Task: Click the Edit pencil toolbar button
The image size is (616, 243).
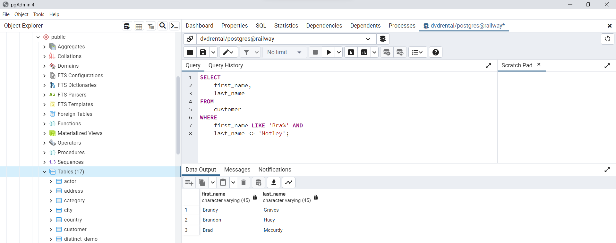Action: point(228,52)
